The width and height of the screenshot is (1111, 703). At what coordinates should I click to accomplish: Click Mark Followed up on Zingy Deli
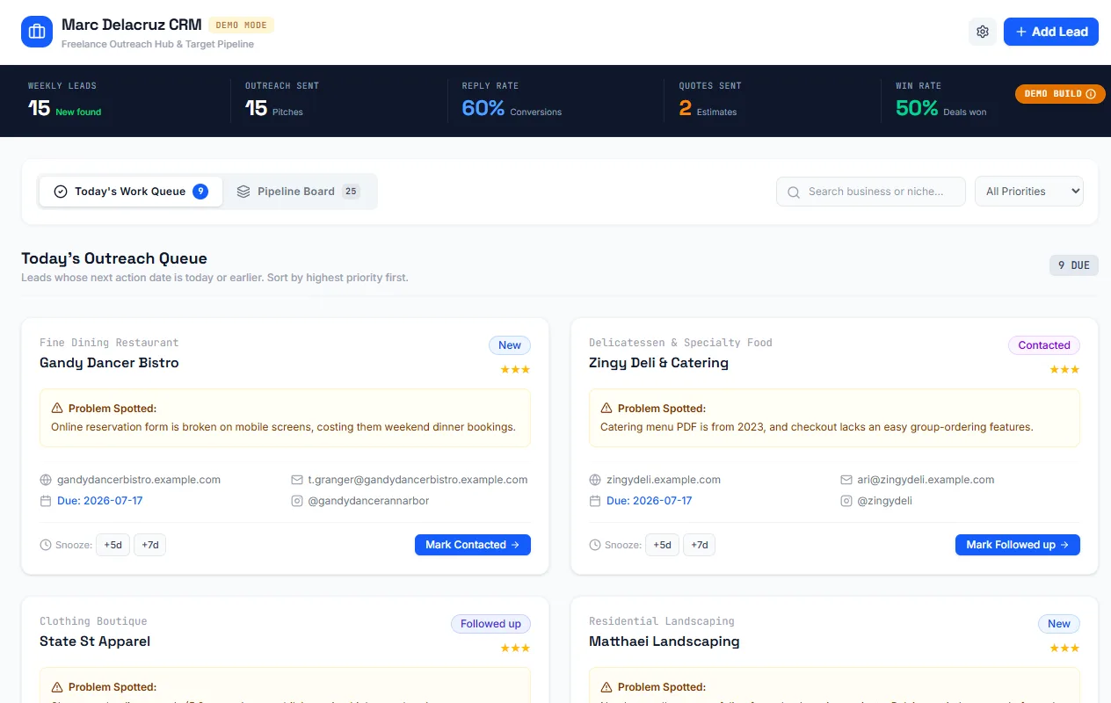point(1018,545)
